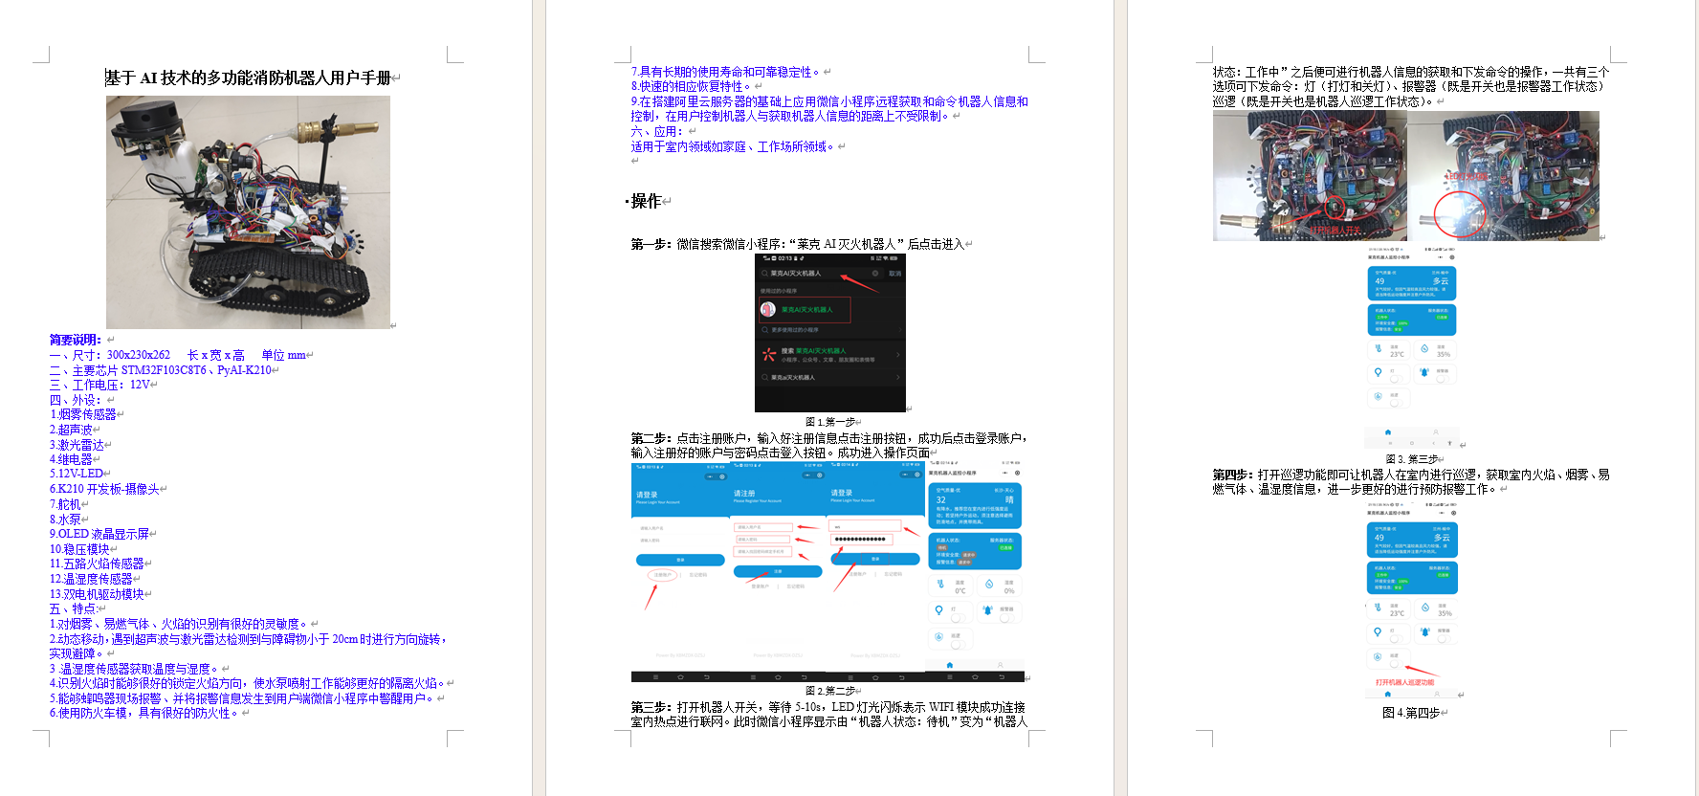This screenshot has height=796, width=1699.
Task: Click list item 11.五路火焰传感器
Action: click(97, 564)
